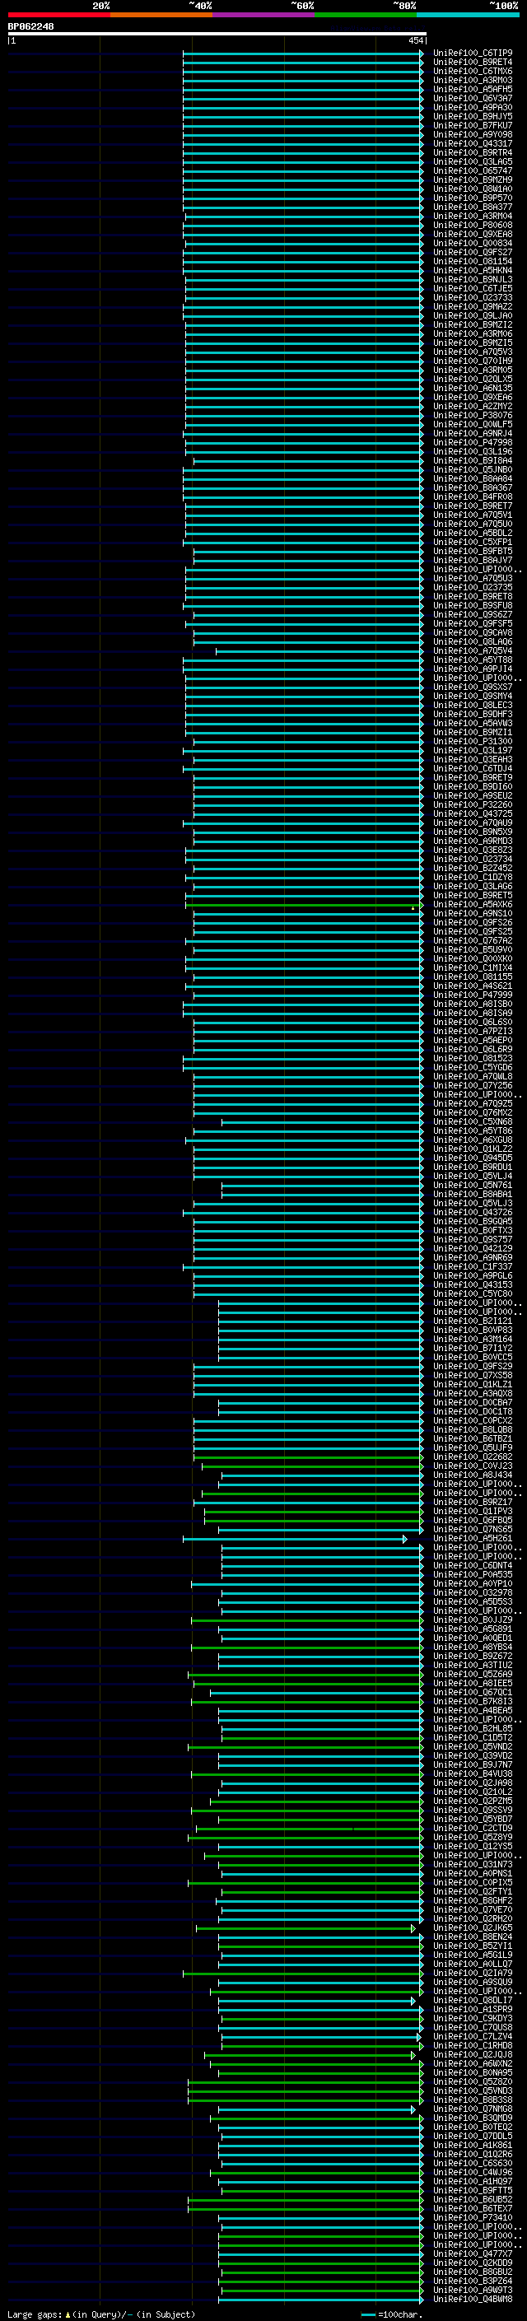Viewport: 527px width, 2321px height.
Task: Select label UniRef100_B9RZ17
Action: click(x=473, y=1502)
